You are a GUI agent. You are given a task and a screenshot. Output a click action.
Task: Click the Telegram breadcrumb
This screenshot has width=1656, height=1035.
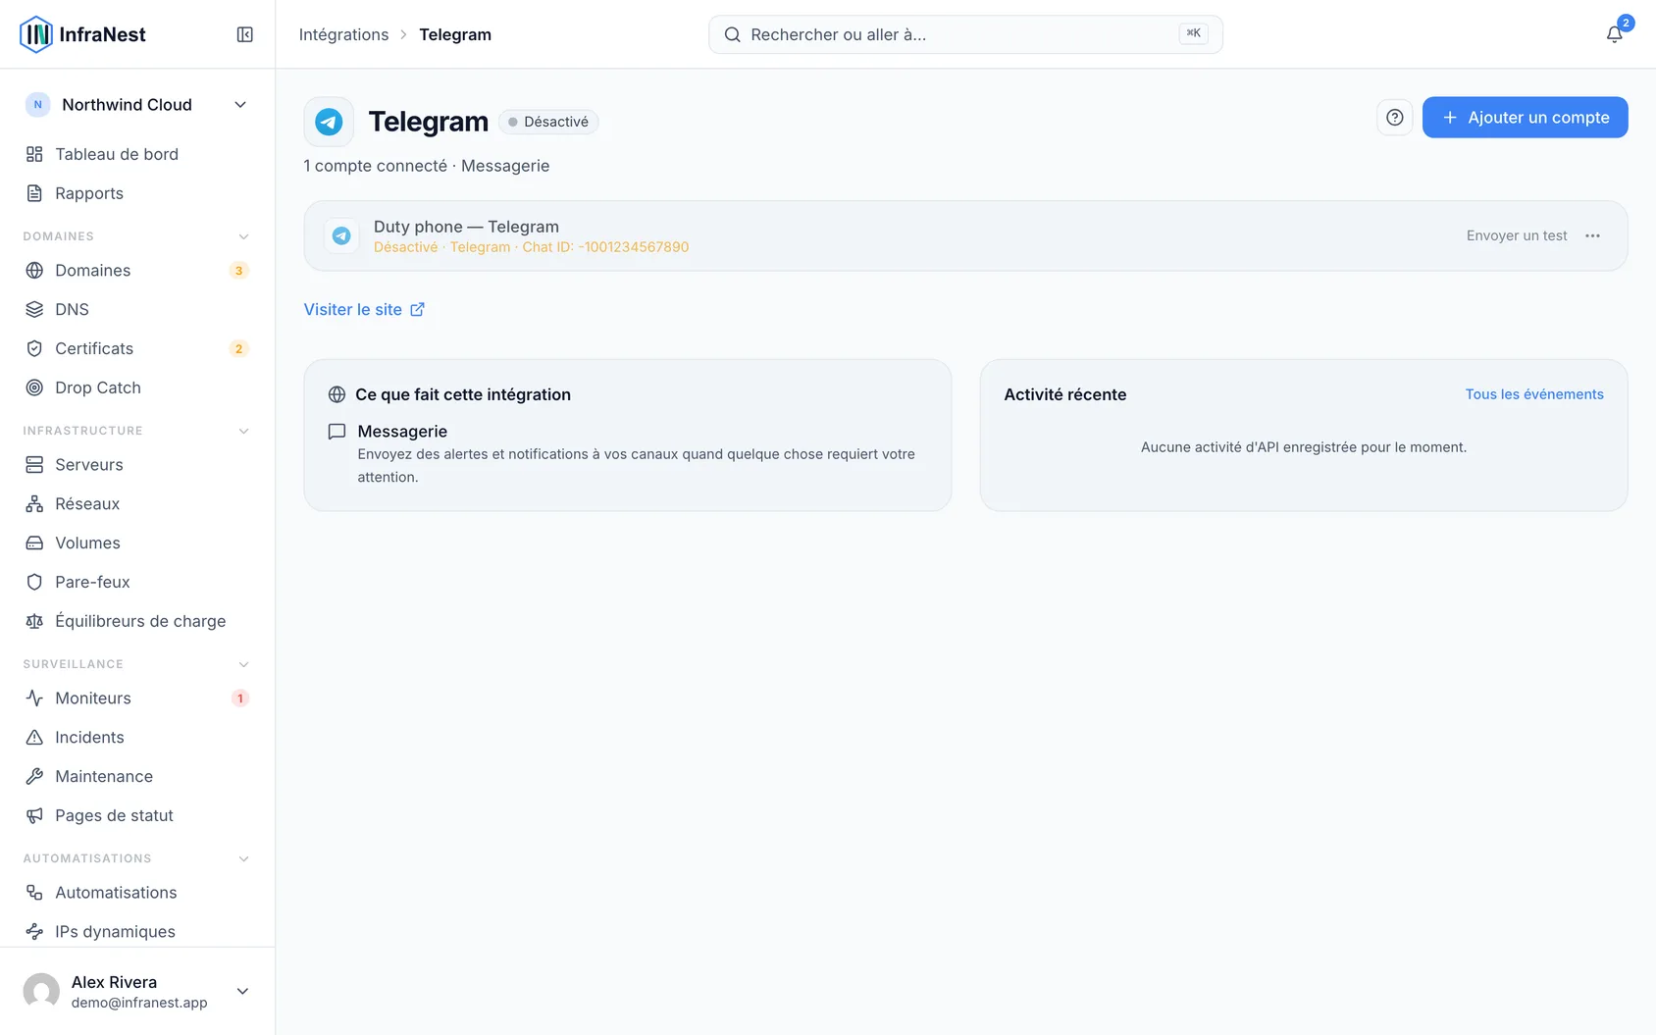point(455,34)
